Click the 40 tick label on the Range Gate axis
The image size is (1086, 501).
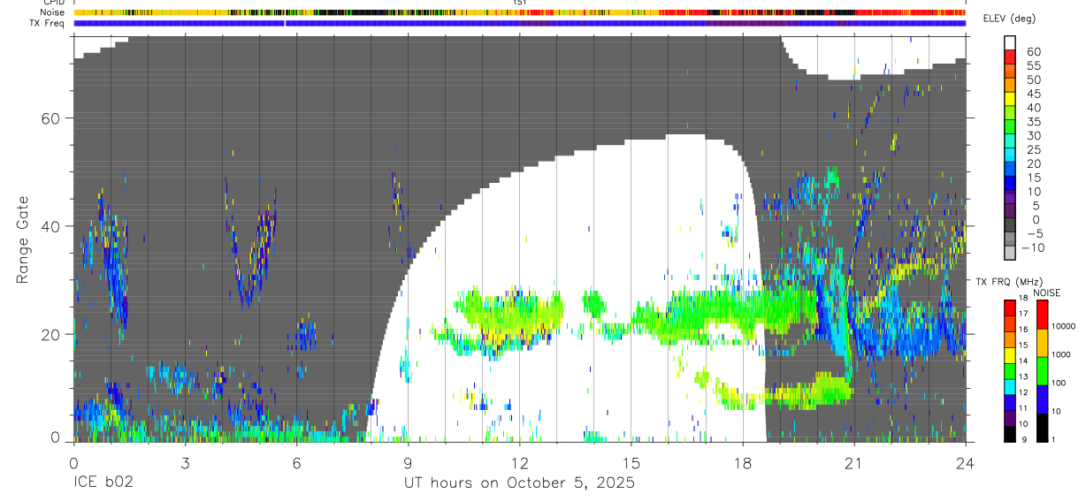(51, 226)
